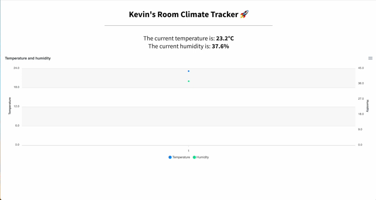The width and height of the screenshot is (376, 200).
Task: Click the 37.6% humidity reading
Action: coord(220,46)
